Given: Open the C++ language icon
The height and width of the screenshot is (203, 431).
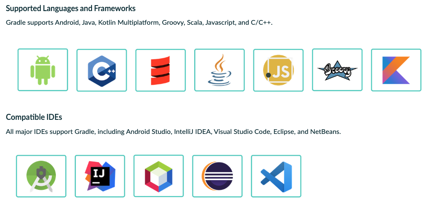Looking at the screenshot, I should [x=102, y=70].
